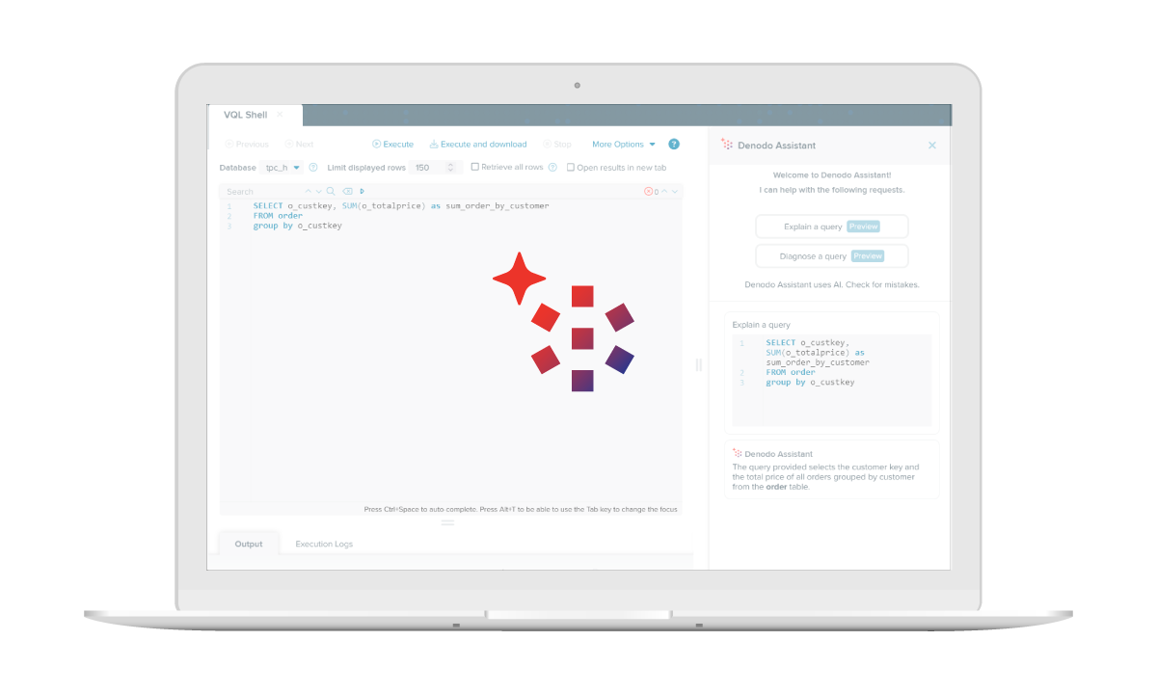Click the Denodo Assistant logo icon

[x=728, y=145]
